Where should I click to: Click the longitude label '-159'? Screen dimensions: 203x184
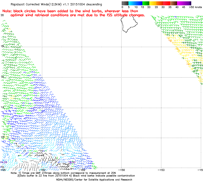pyautogui.click(x=82, y=170)
